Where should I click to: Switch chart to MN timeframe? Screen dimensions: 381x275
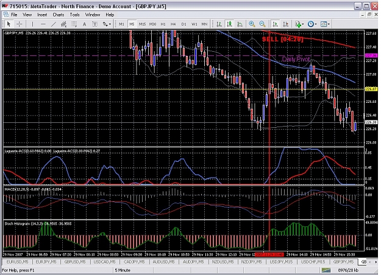[204, 24]
